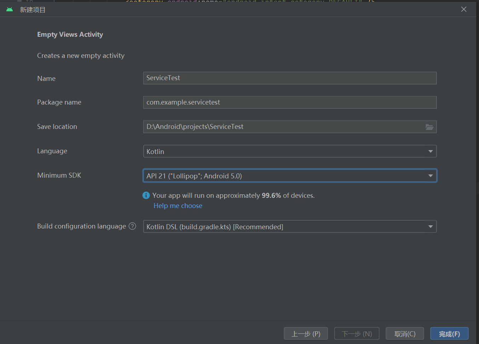The width and height of the screenshot is (479, 344).
Task: Click the Save location path field
Action: click(283, 127)
